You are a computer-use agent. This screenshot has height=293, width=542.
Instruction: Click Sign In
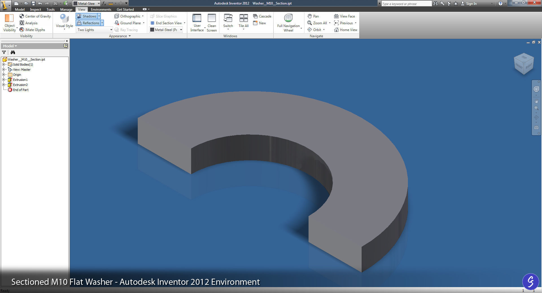(x=469, y=3)
